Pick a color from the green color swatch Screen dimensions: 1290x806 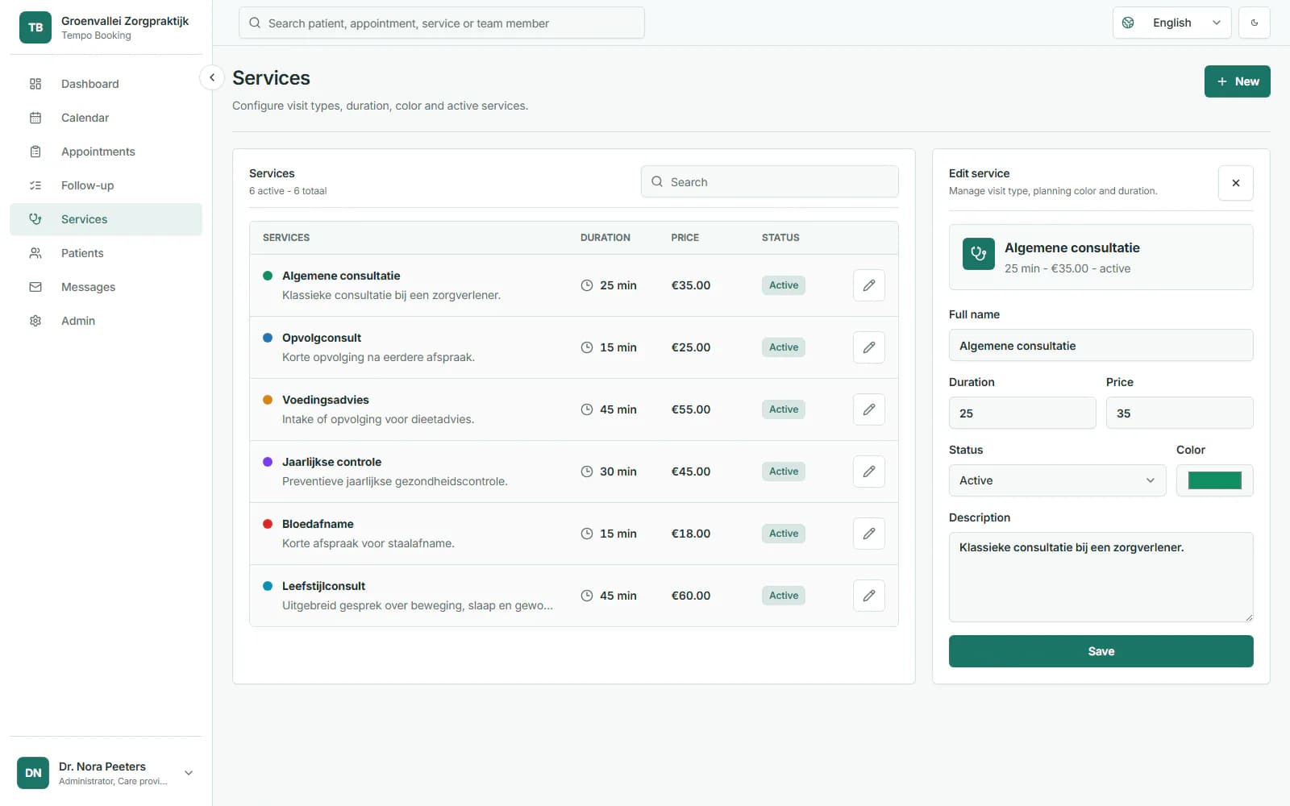pyautogui.click(x=1214, y=480)
